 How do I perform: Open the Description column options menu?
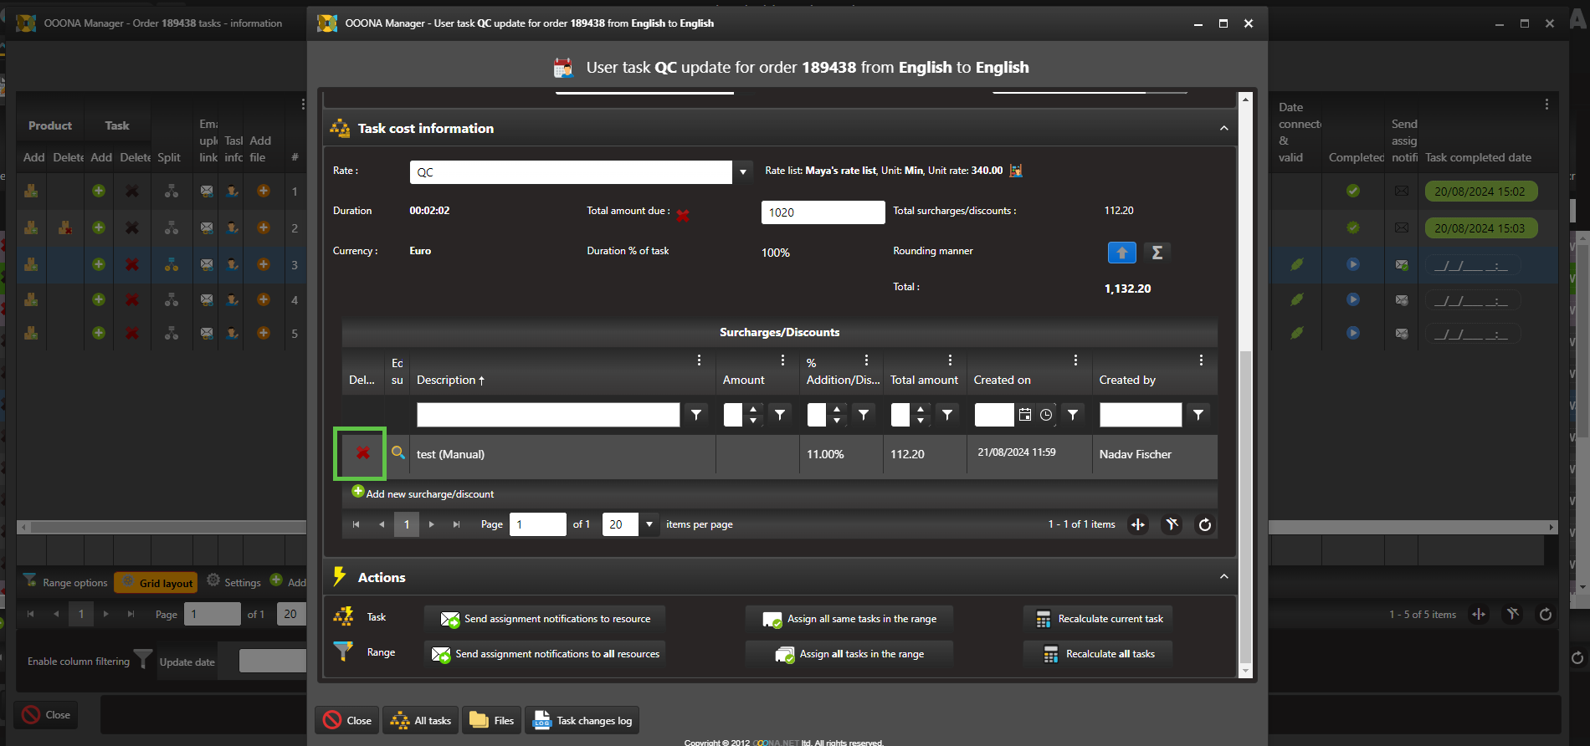click(x=699, y=360)
